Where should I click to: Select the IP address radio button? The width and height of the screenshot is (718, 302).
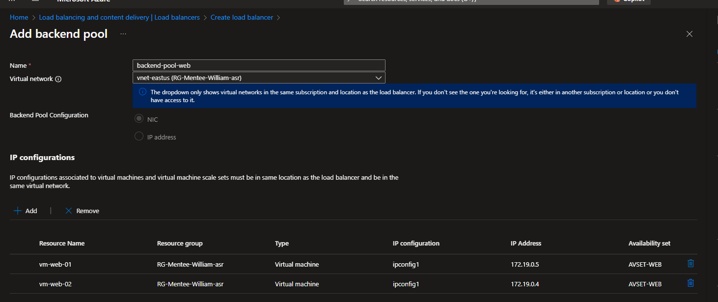click(x=139, y=137)
